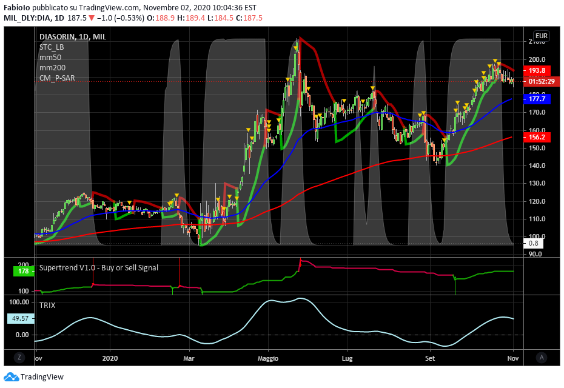Click the TradingView text in footer
The width and height of the screenshot is (564, 388).
click(42, 377)
